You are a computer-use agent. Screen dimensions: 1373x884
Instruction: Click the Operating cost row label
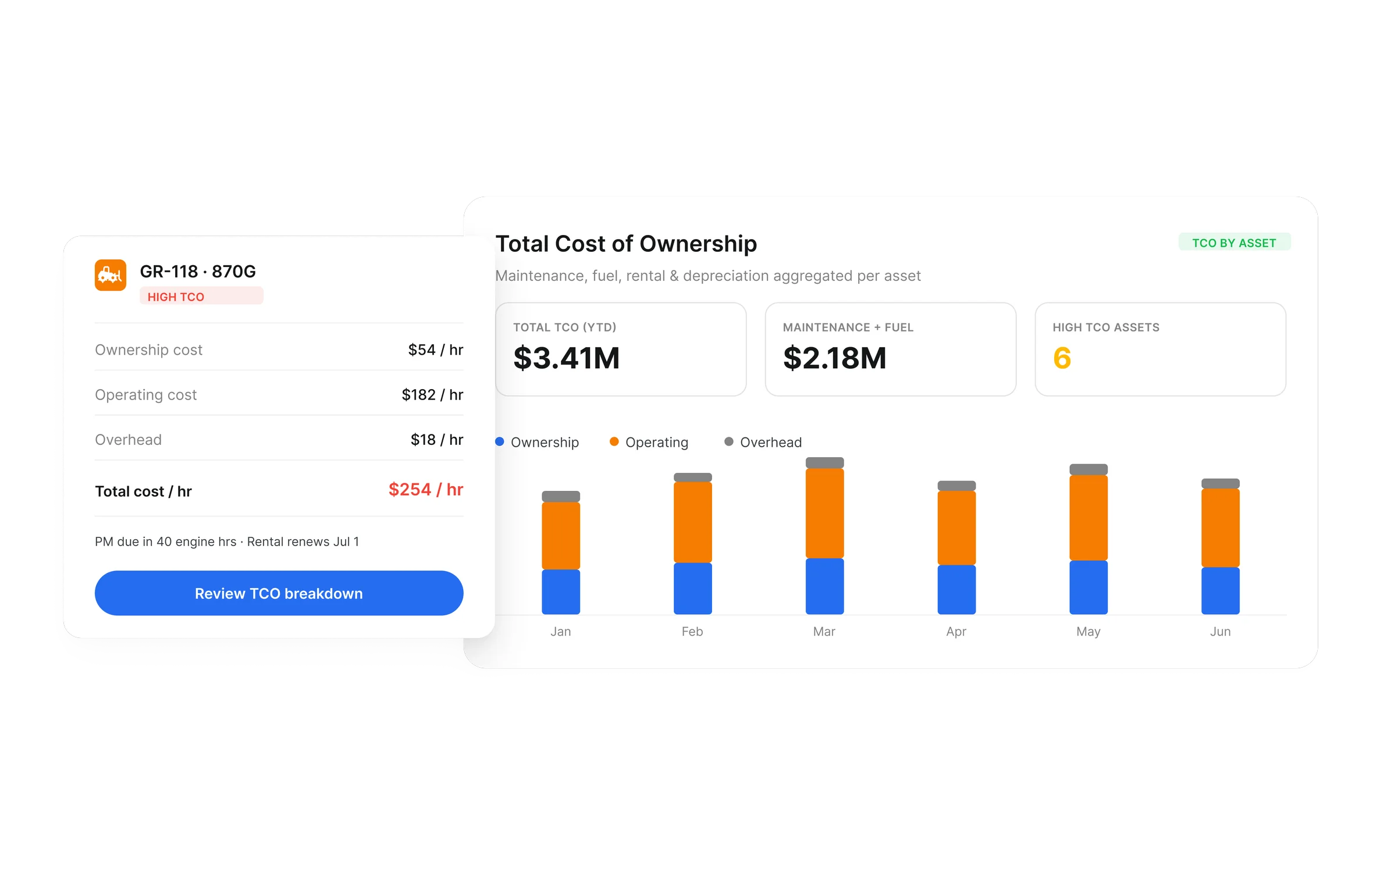tap(145, 394)
